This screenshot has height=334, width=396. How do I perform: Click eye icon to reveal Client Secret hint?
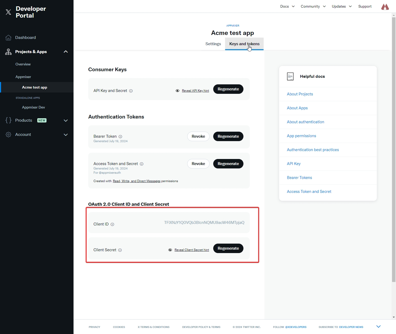tap(170, 250)
